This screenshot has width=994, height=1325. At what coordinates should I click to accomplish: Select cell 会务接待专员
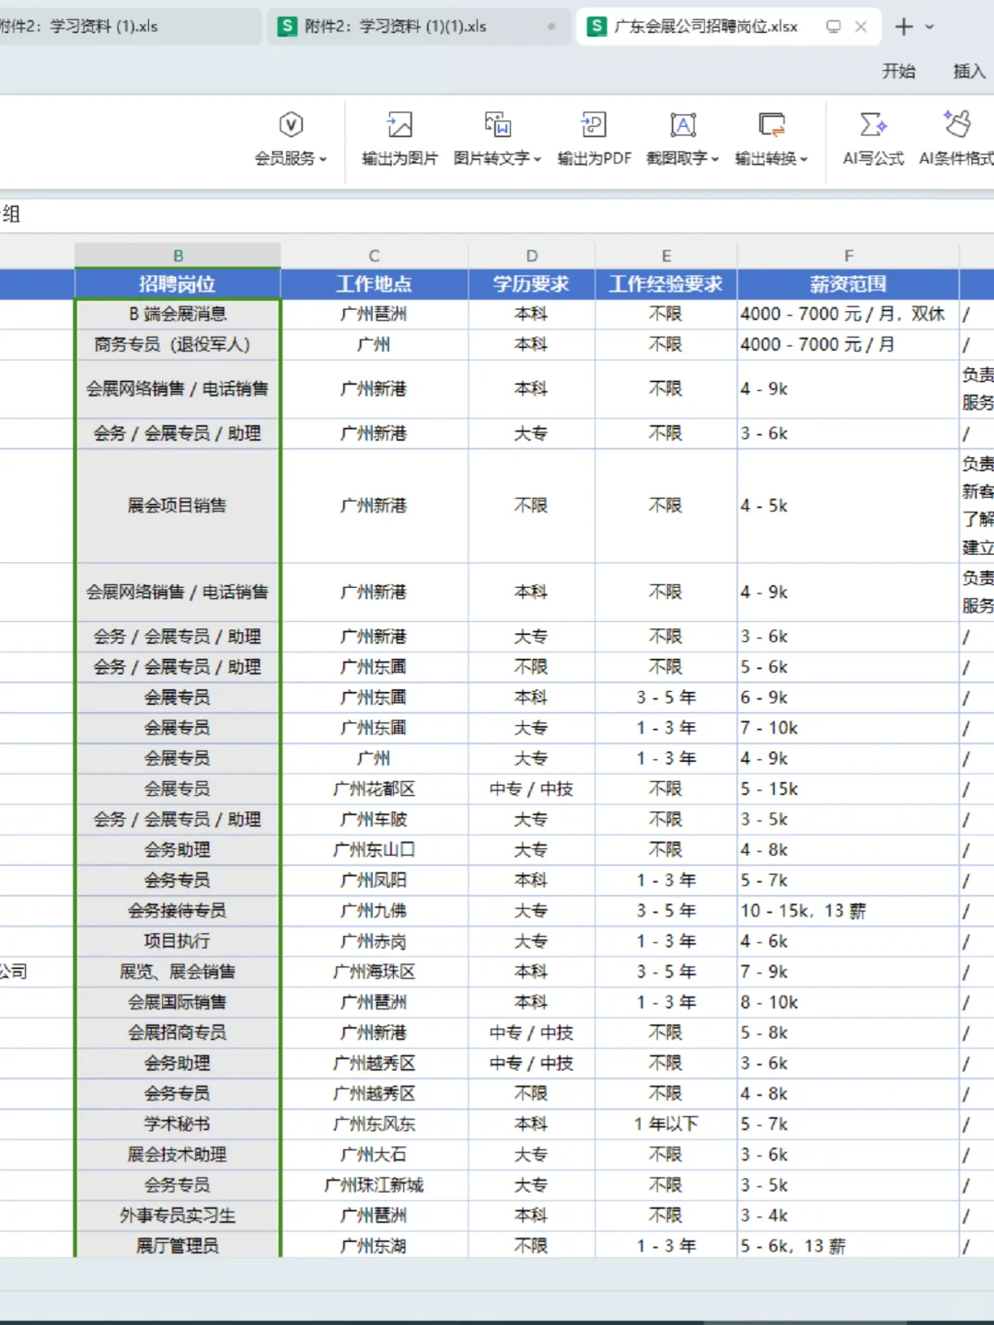click(x=178, y=911)
